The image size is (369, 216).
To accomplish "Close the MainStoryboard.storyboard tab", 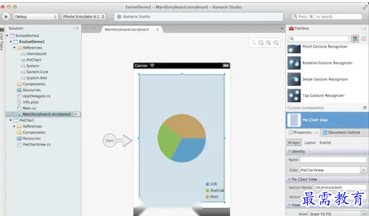I will point(158,29).
